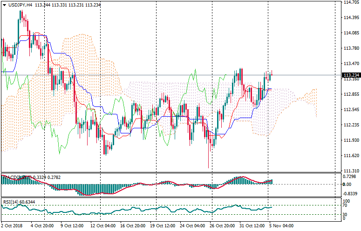Screen dimensions: 361x231
Task: Click the 114.705 price axis label
Action: [351, 2]
